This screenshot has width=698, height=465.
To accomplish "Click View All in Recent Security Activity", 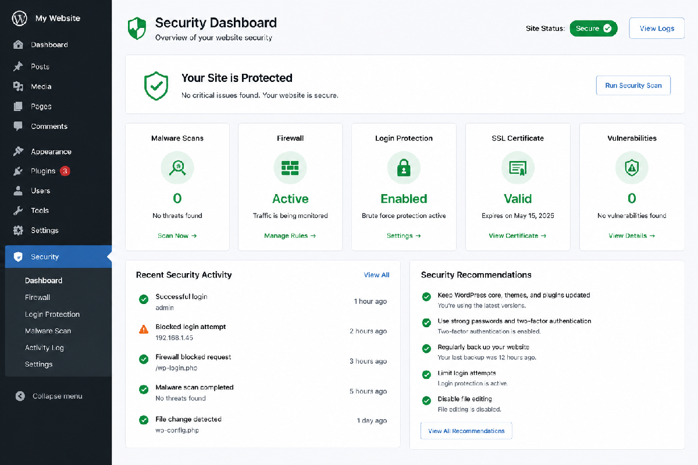I will (x=376, y=275).
